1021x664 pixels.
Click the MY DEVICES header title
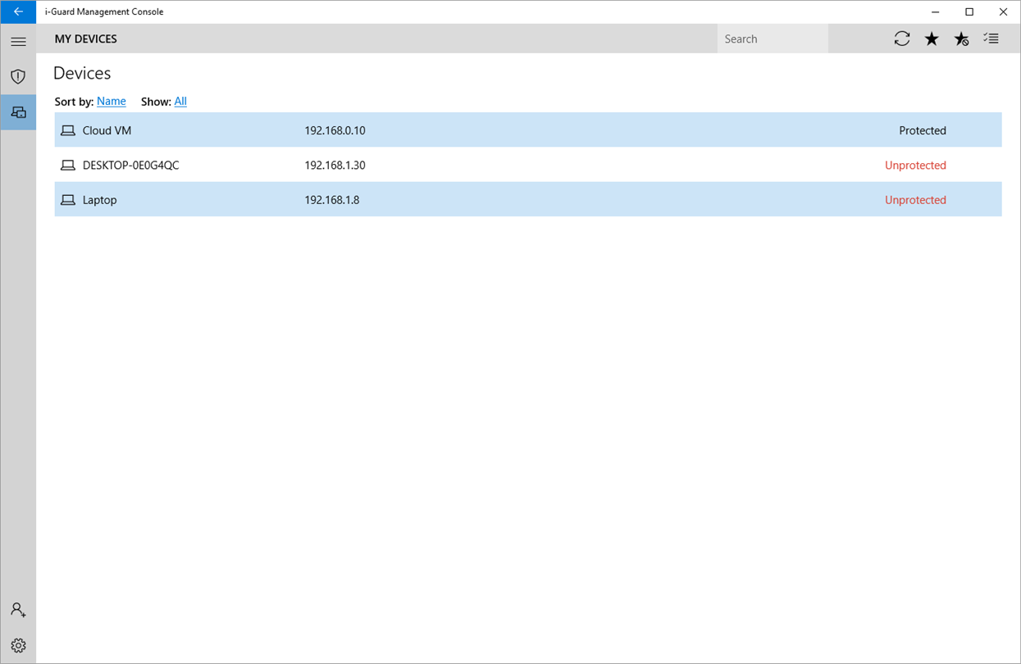pyautogui.click(x=85, y=39)
